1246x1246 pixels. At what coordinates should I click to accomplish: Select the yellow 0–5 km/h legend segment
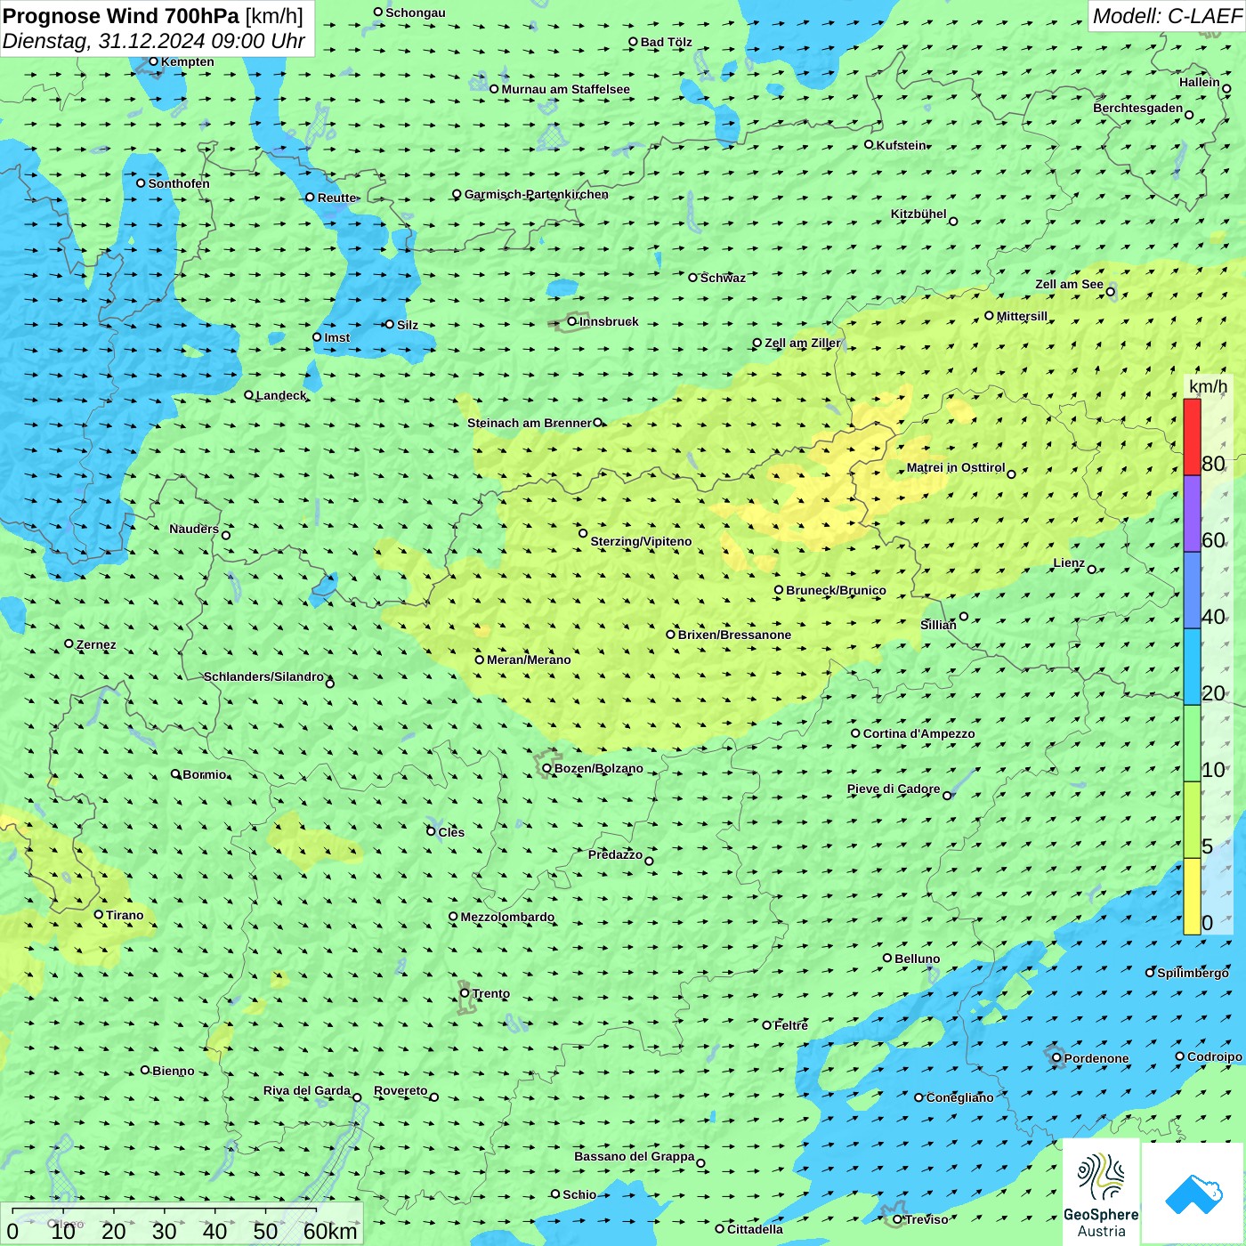click(x=1192, y=895)
